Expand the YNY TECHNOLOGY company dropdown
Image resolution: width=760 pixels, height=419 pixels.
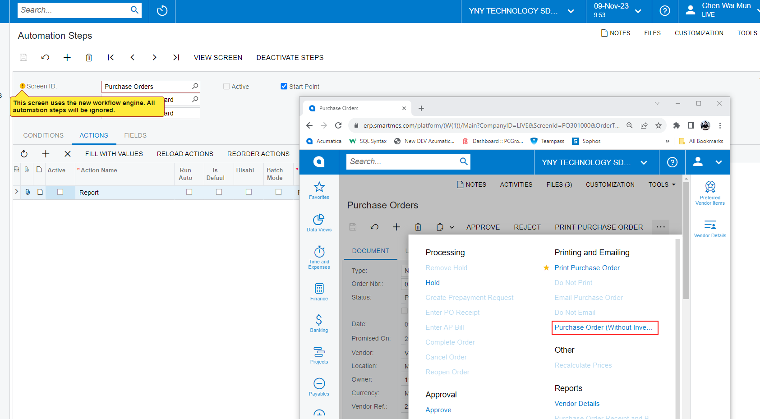(571, 11)
